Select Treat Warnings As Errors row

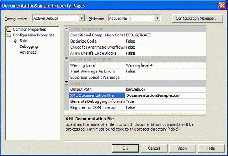coord(97,71)
